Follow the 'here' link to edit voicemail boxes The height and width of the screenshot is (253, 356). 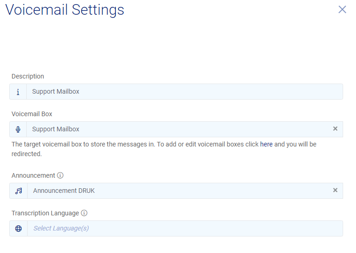click(x=266, y=144)
